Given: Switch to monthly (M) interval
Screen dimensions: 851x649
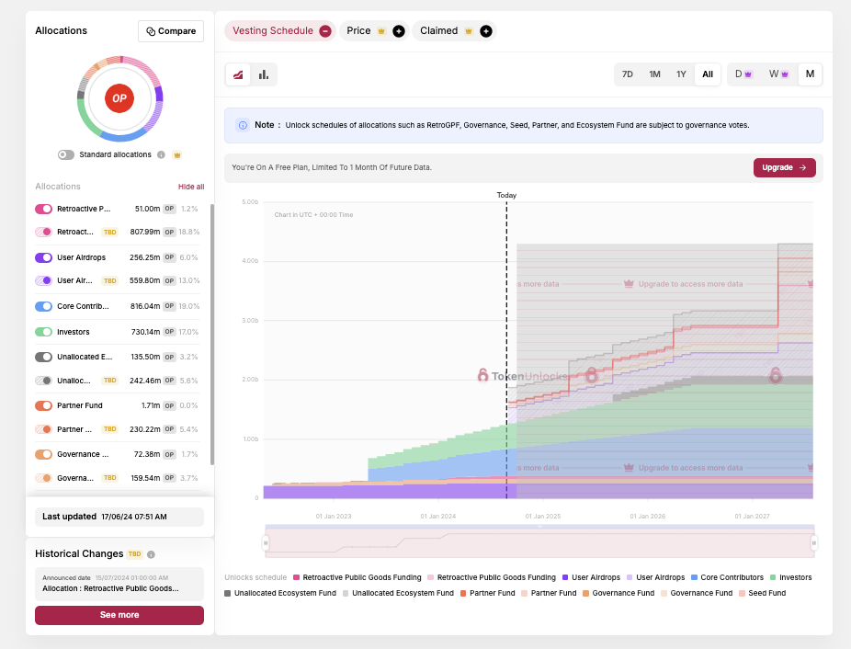Looking at the screenshot, I should click(810, 74).
